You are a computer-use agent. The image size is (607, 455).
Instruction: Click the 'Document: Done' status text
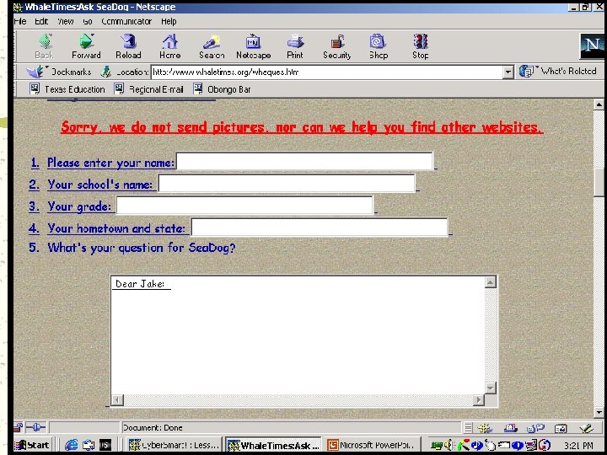click(x=153, y=428)
